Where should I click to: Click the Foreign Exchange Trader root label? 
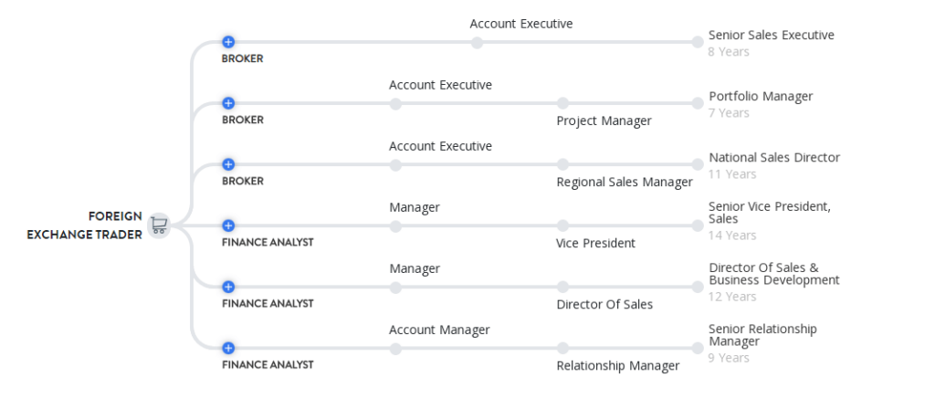[x=85, y=225]
